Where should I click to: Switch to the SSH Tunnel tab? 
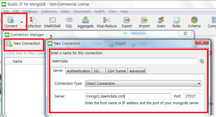tap(117, 71)
